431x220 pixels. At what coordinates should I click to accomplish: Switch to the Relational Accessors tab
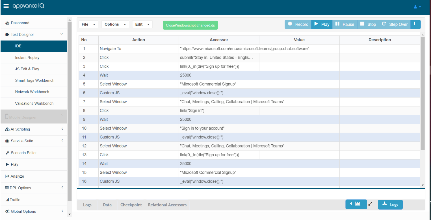[167, 205]
